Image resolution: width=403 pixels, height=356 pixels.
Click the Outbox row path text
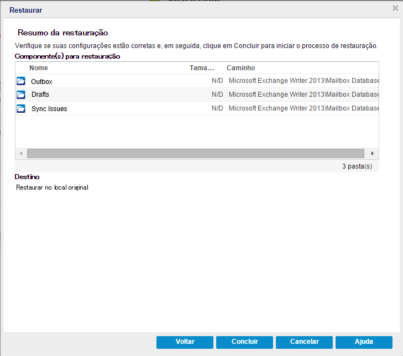303,81
